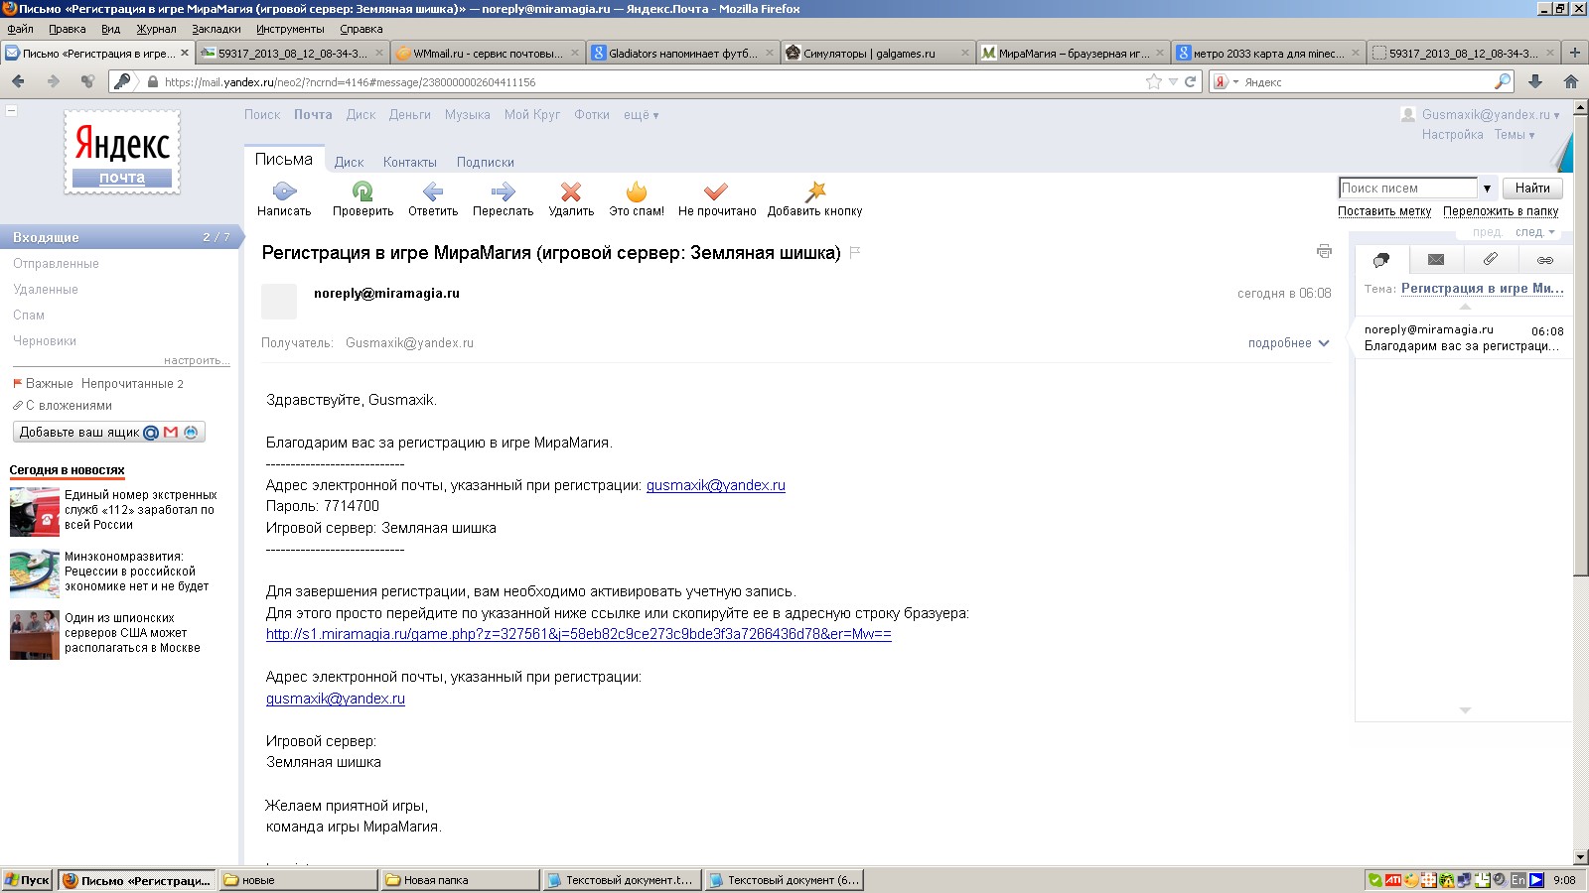Open the ещё services dropdown
1589x893 pixels.
point(641,115)
